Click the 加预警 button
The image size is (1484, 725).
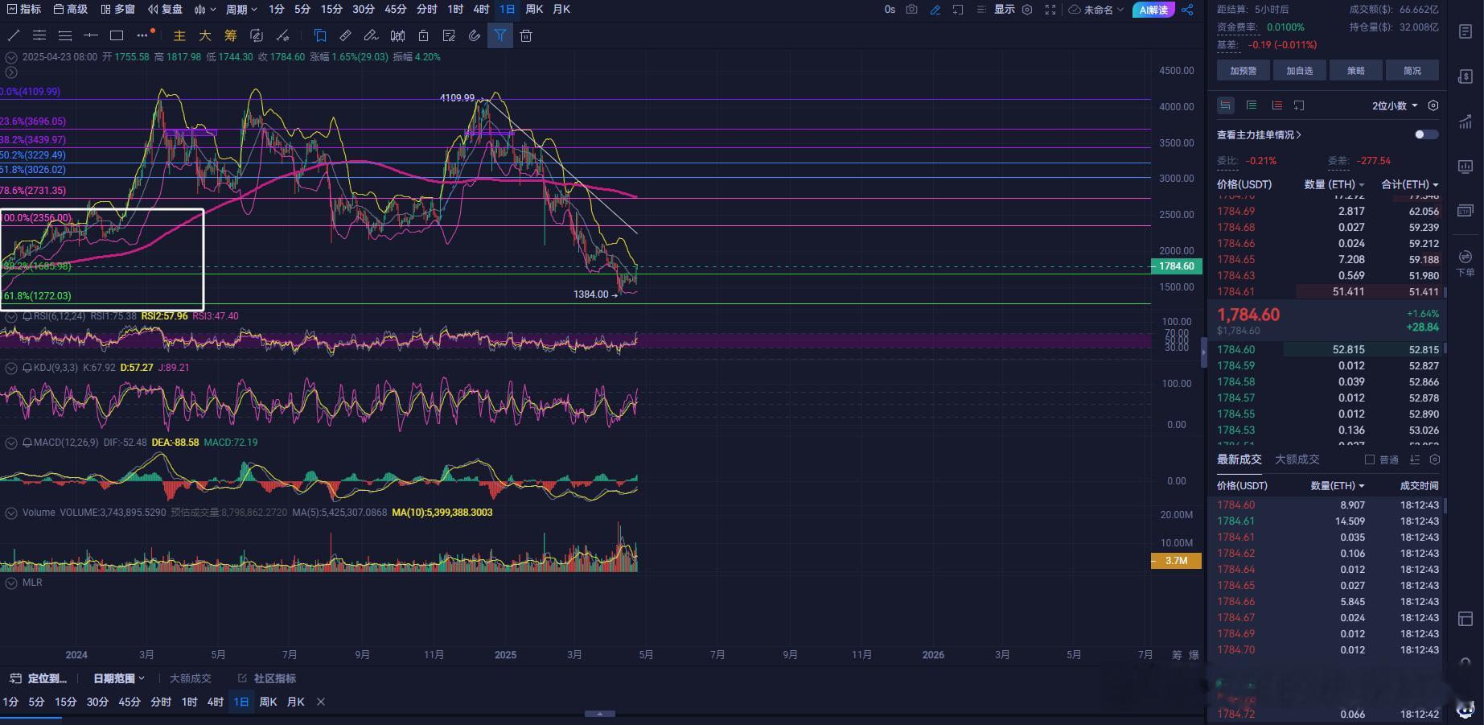pyautogui.click(x=1243, y=71)
